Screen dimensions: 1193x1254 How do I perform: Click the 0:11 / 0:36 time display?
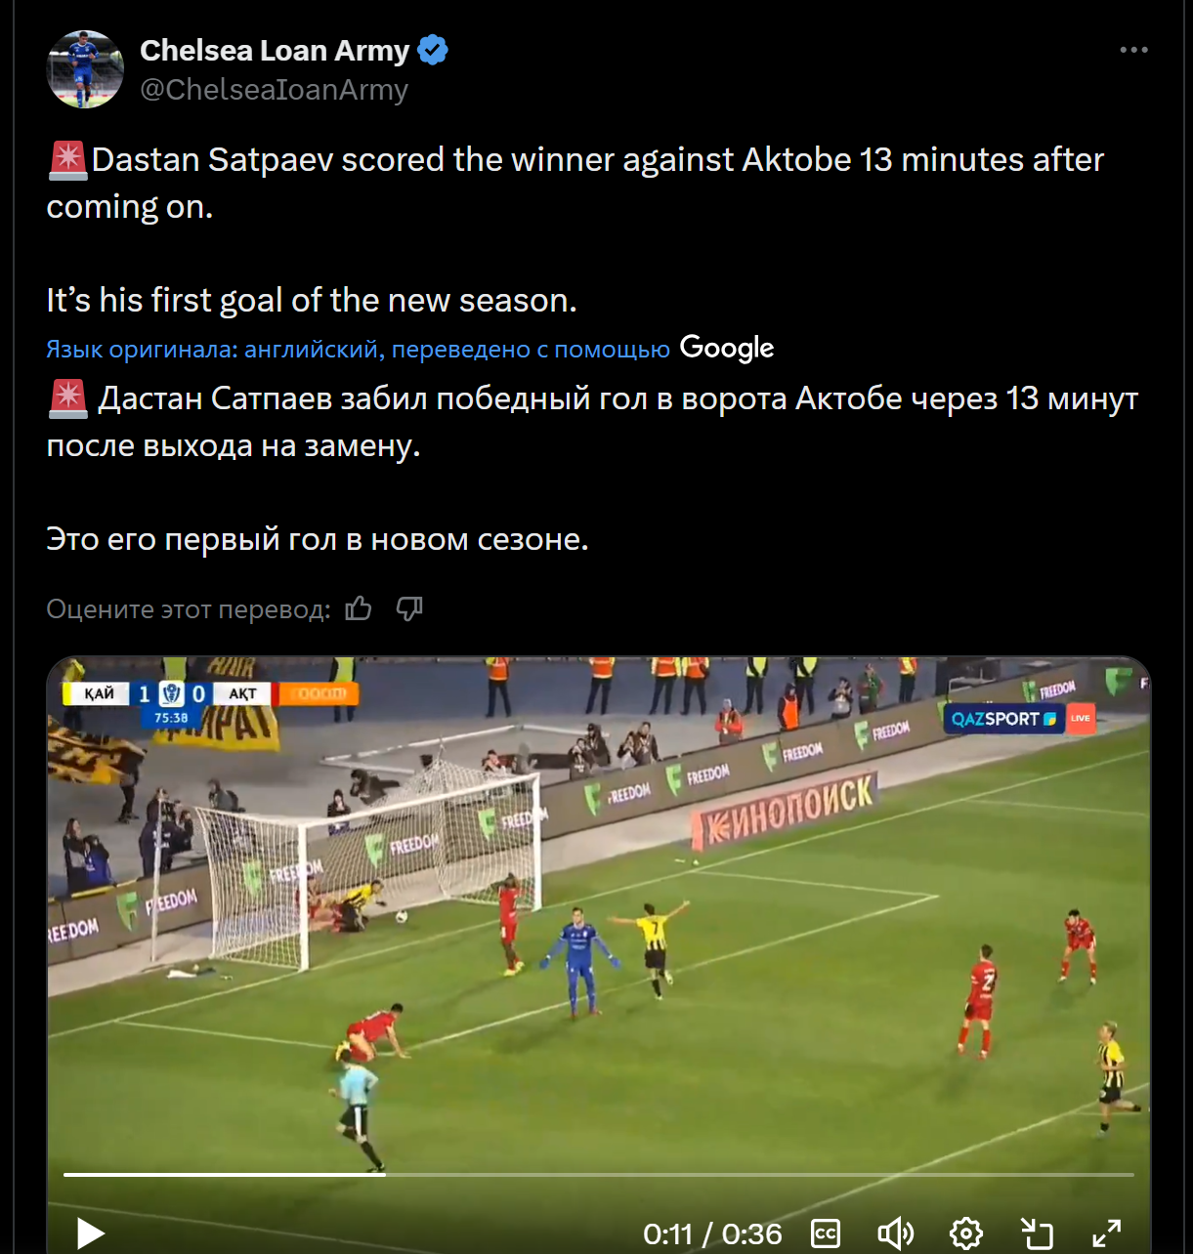point(712,1234)
